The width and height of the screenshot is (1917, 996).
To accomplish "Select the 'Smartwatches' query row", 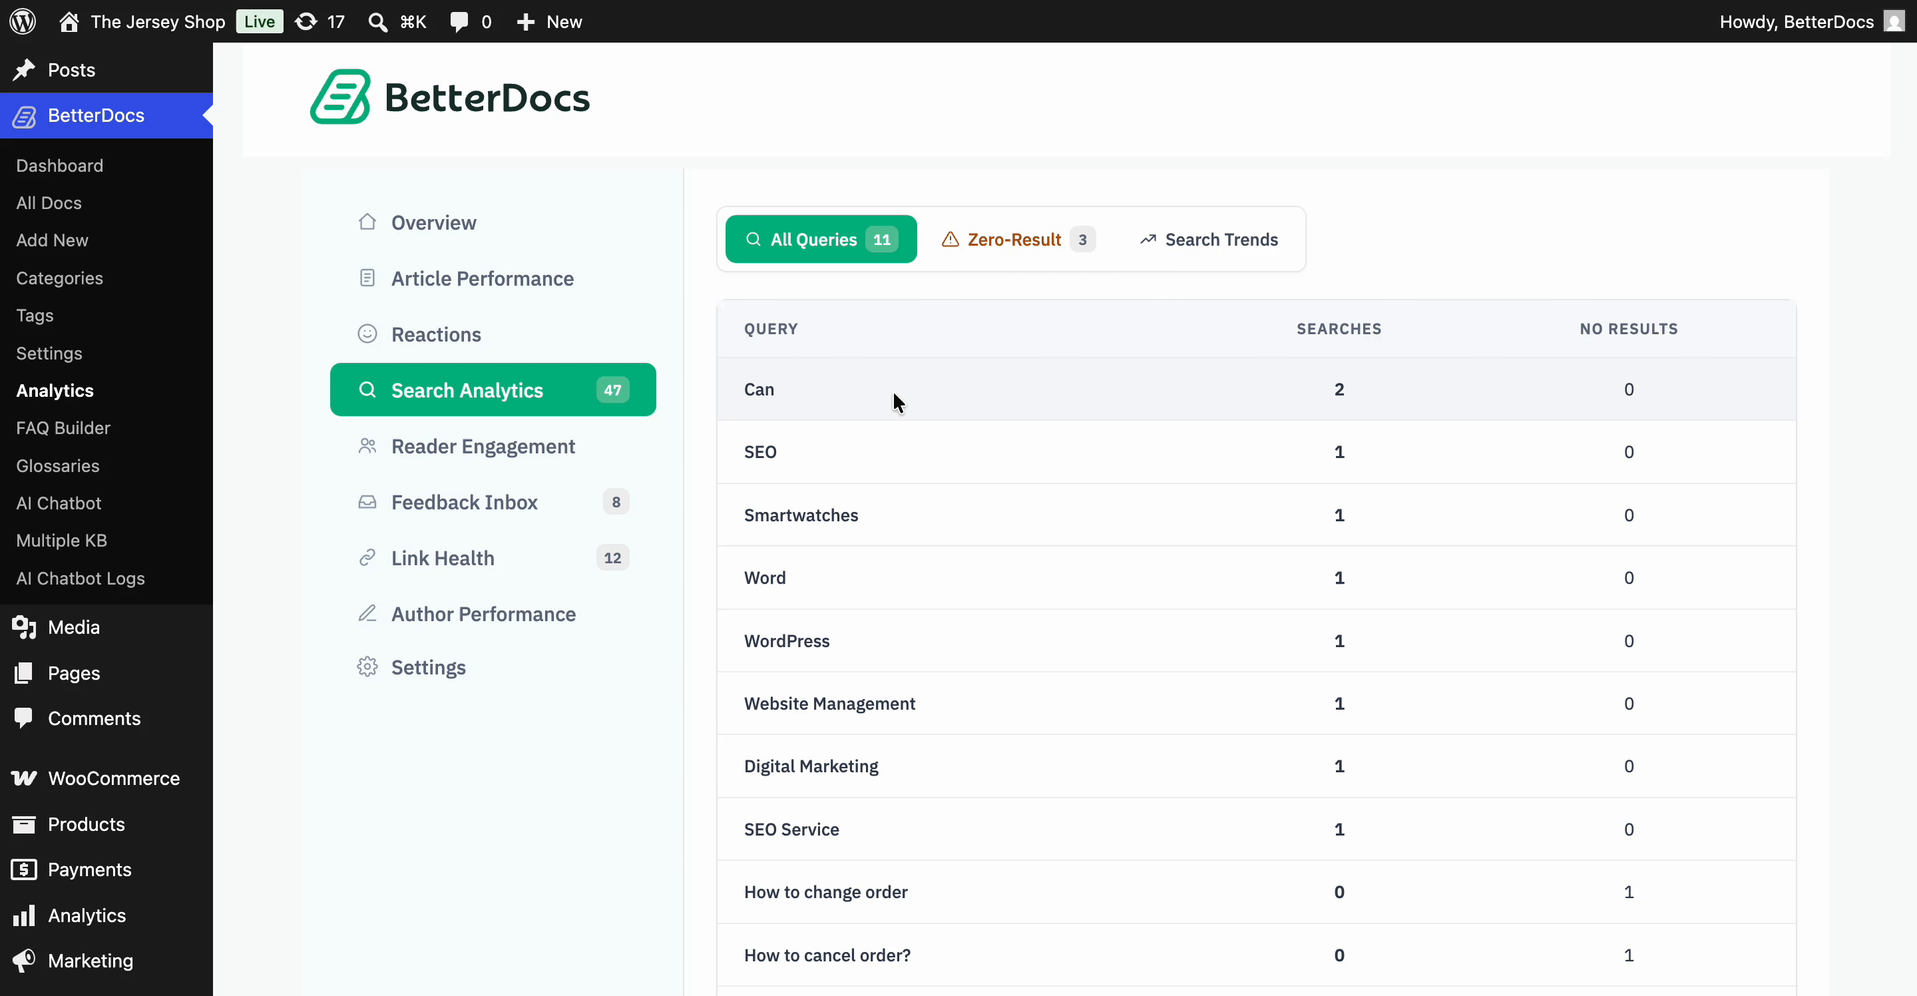I will point(1256,515).
